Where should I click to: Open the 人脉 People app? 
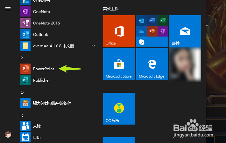point(58,126)
